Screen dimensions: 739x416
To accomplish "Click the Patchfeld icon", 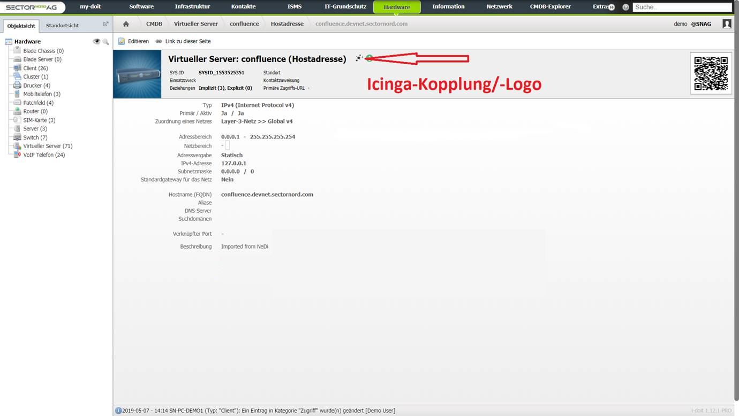I will (18, 103).
